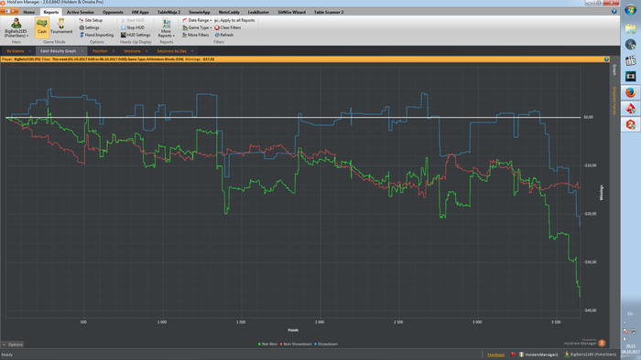
Task: Open Hand Importing
Action: (96, 35)
